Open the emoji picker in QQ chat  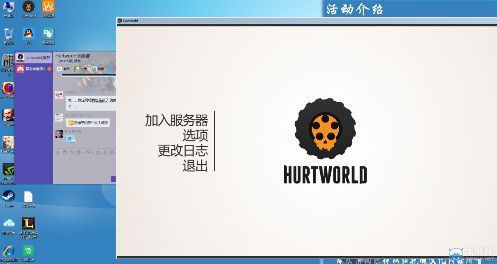point(65,153)
